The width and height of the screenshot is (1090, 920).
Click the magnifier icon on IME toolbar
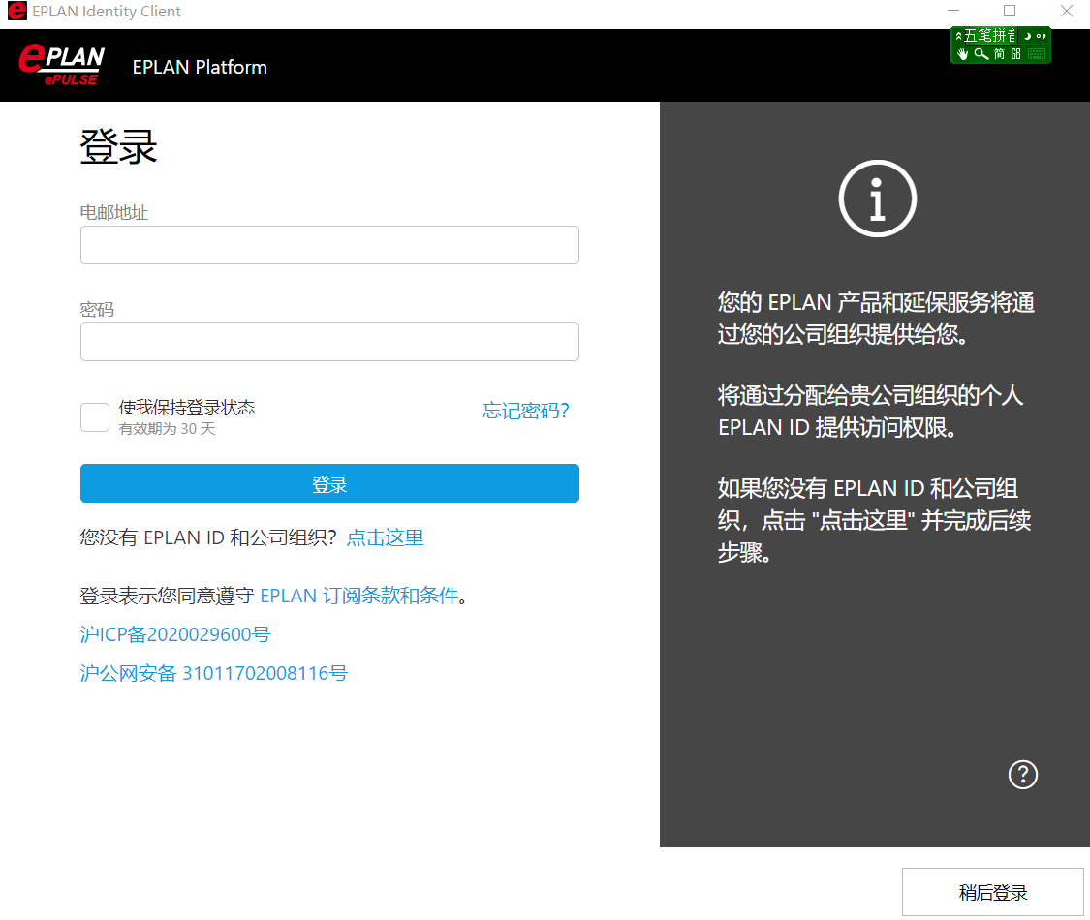tap(981, 54)
